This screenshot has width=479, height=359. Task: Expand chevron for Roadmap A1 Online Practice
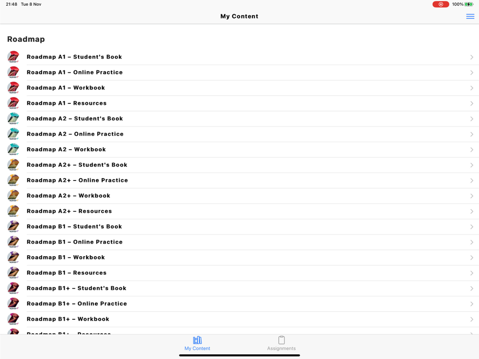coord(472,73)
